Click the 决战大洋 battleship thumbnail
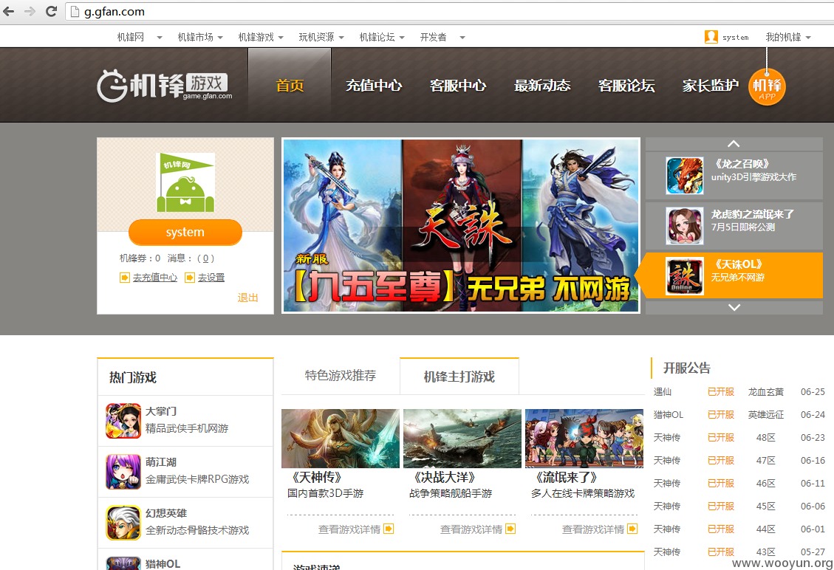The height and width of the screenshot is (570, 834). pyautogui.click(x=462, y=438)
